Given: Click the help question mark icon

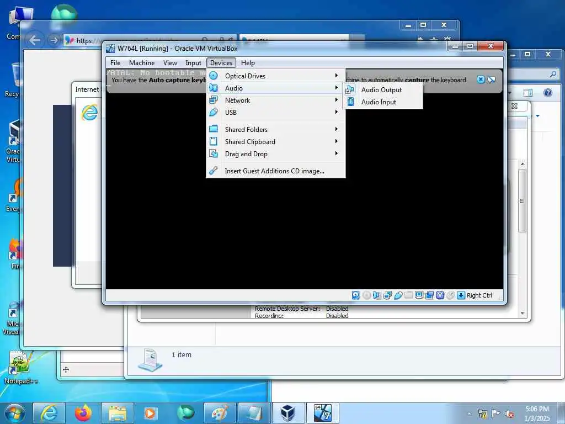Looking at the screenshot, I should coord(548,93).
